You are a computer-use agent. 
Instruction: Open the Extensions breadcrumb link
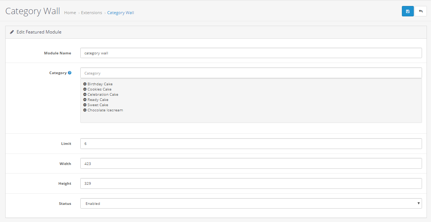pos(92,13)
